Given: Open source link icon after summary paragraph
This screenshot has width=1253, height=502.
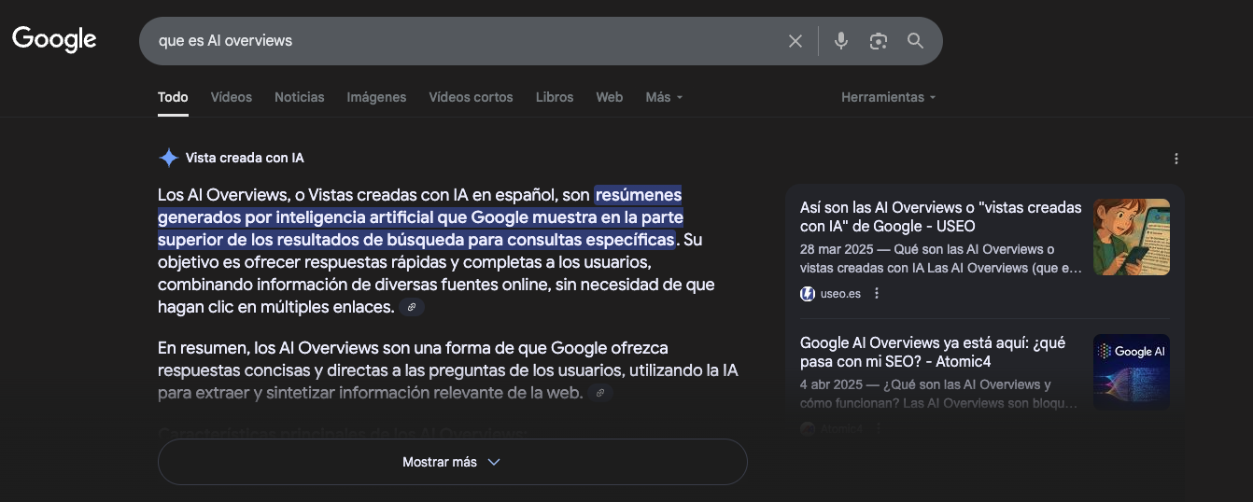Looking at the screenshot, I should coord(600,393).
